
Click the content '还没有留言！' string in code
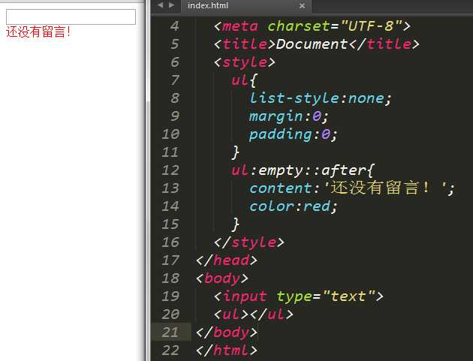pyautogui.click(x=387, y=188)
